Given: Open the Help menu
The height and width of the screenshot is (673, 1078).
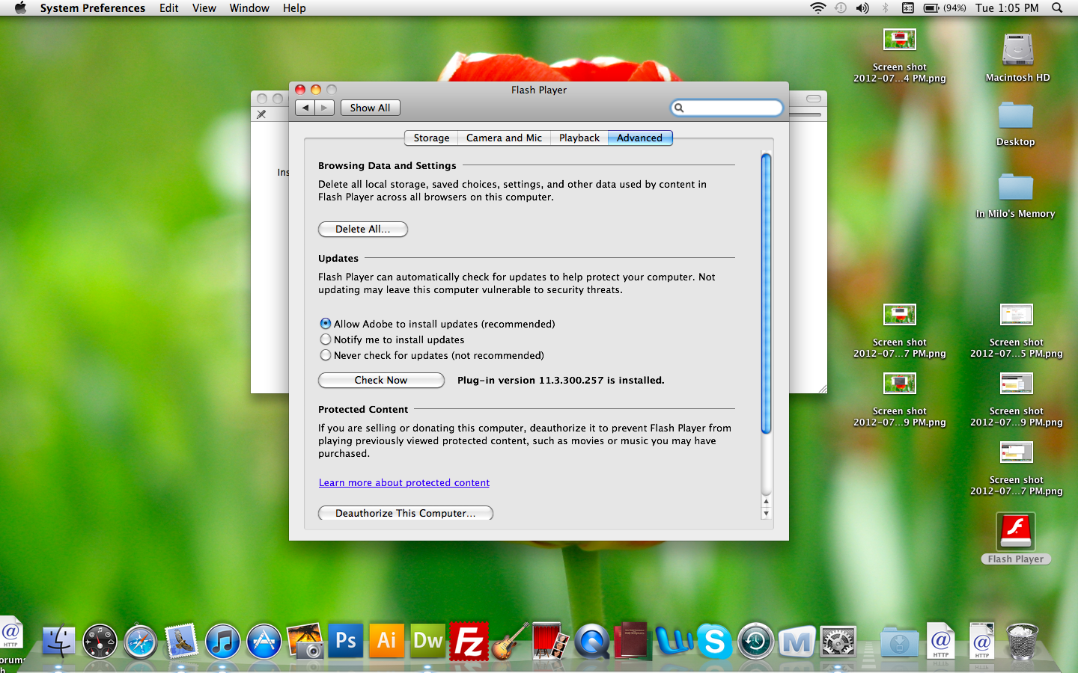Looking at the screenshot, I should (x=294, y=8).
